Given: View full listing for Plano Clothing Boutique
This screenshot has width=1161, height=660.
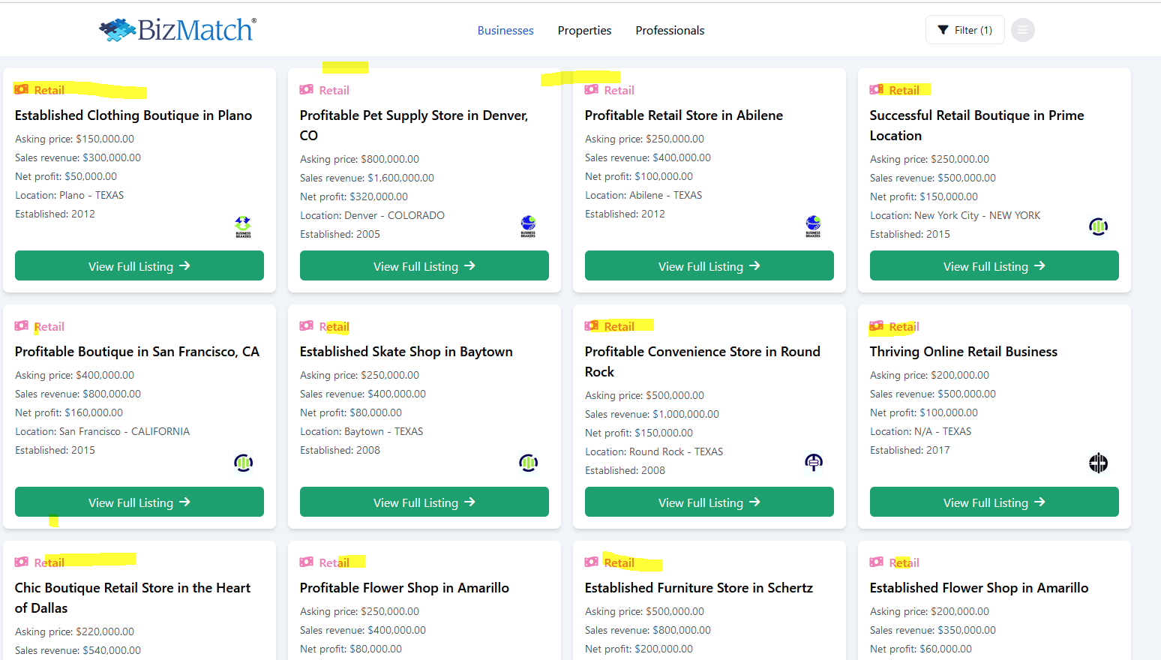Looking at the screenshot, I should (139, 266).
